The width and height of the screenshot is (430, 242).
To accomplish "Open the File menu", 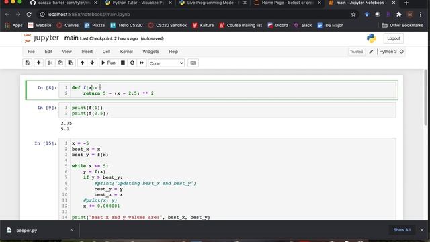I will [32, 52].
